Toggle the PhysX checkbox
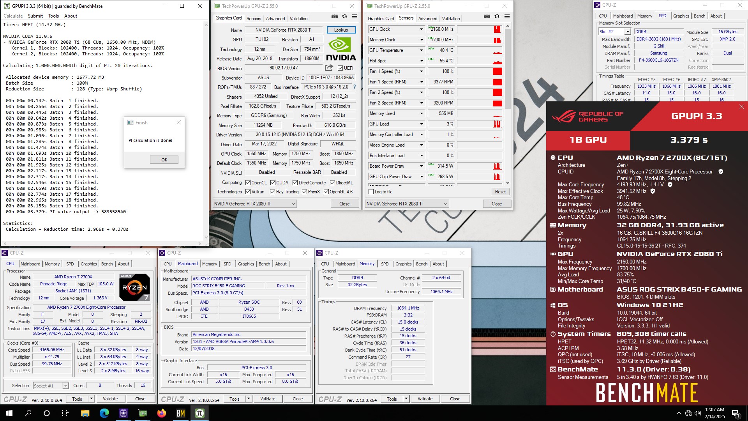 coord(304,192)
